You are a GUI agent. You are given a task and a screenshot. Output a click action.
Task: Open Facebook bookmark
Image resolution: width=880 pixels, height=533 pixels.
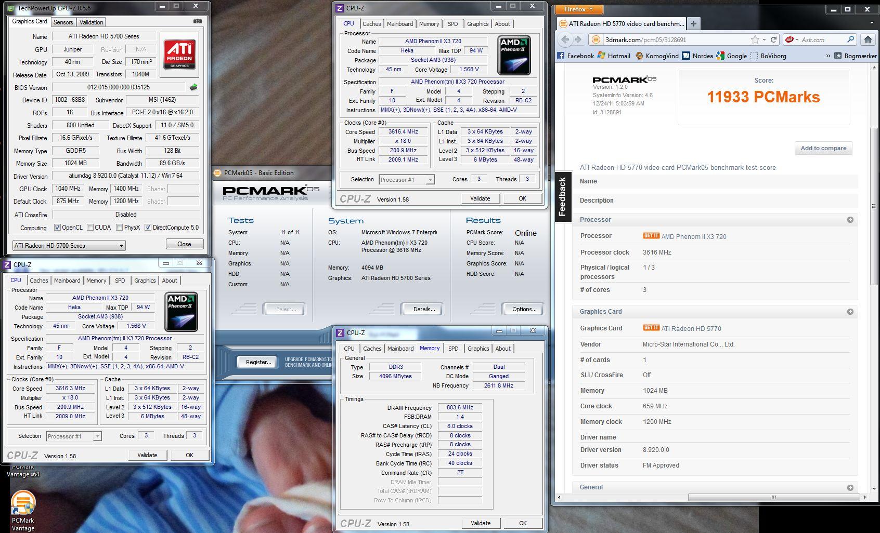(x=575, y=56)
